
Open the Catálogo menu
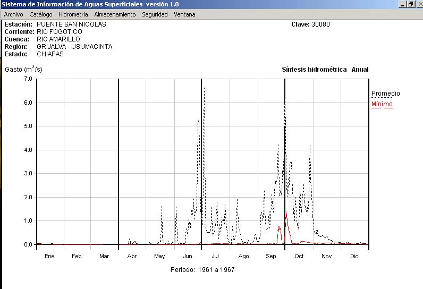point(41,14)
